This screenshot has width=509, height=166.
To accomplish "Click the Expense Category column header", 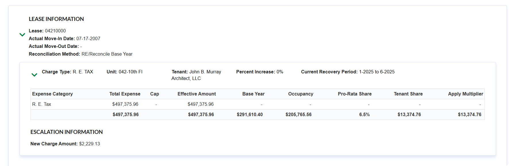I will point(53,94).
